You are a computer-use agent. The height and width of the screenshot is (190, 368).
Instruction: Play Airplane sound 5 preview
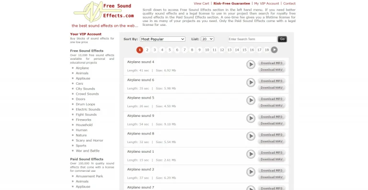(x=251, y=101)
